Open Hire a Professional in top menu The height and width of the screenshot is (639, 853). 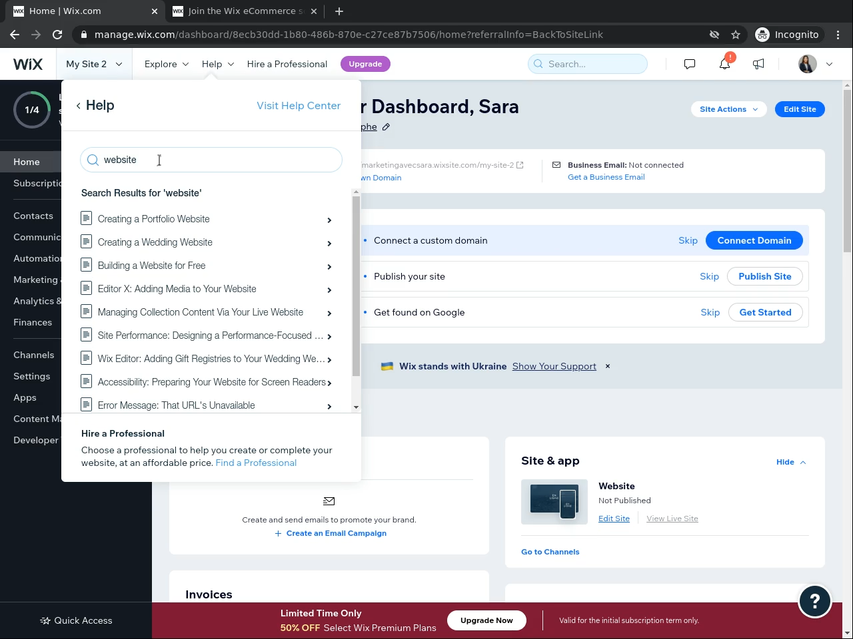click(287, 64)
